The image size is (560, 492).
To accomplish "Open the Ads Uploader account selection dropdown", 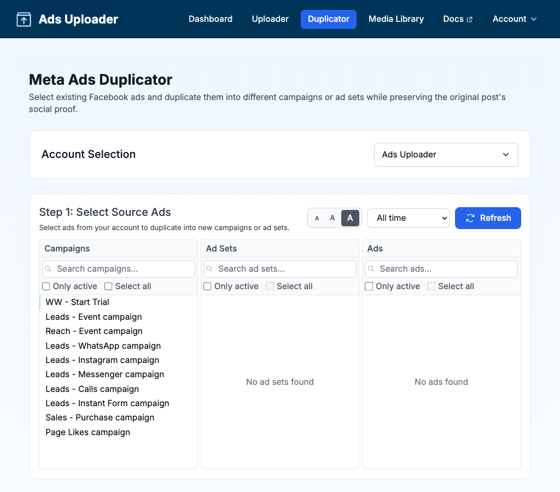I will pos(446,155).
